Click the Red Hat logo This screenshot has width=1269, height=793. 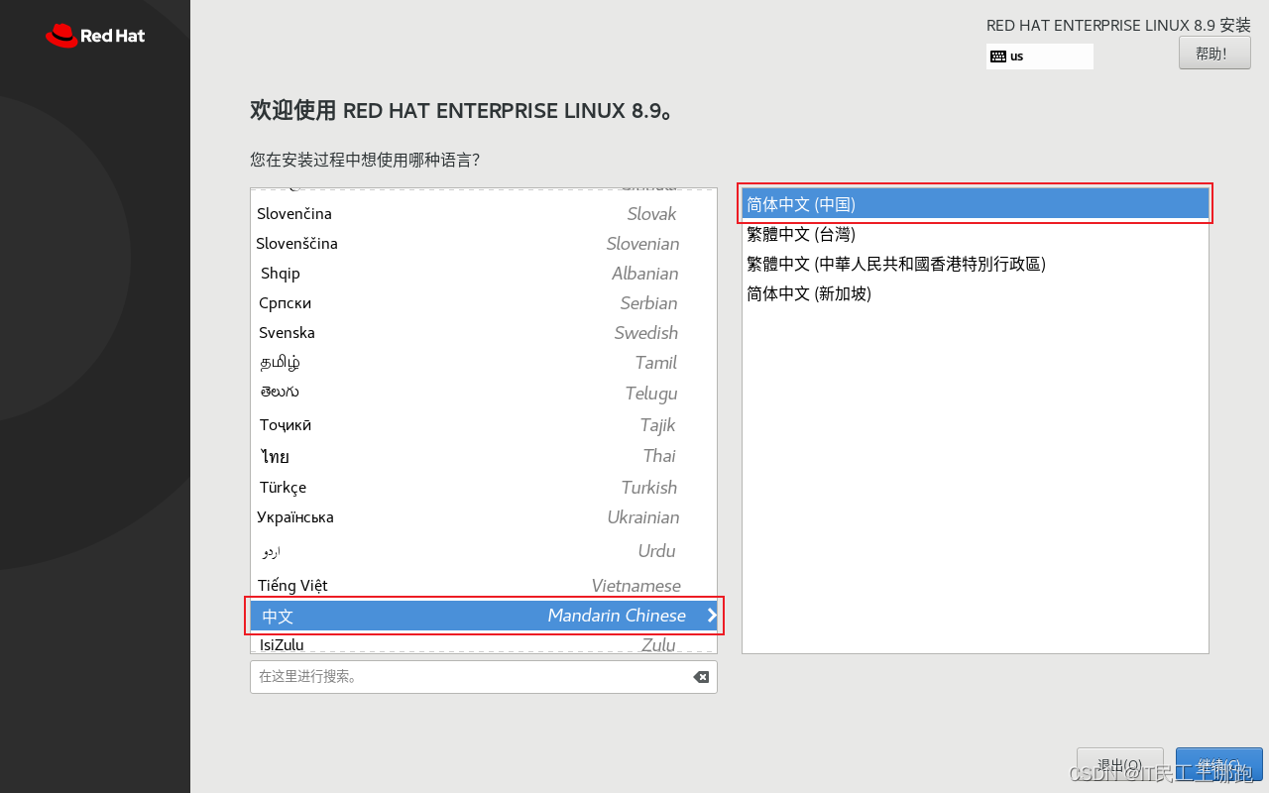point(95,36)
